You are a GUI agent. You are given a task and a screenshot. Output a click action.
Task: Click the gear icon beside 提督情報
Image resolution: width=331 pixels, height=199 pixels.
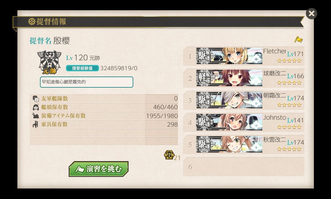tap(32, 21)
